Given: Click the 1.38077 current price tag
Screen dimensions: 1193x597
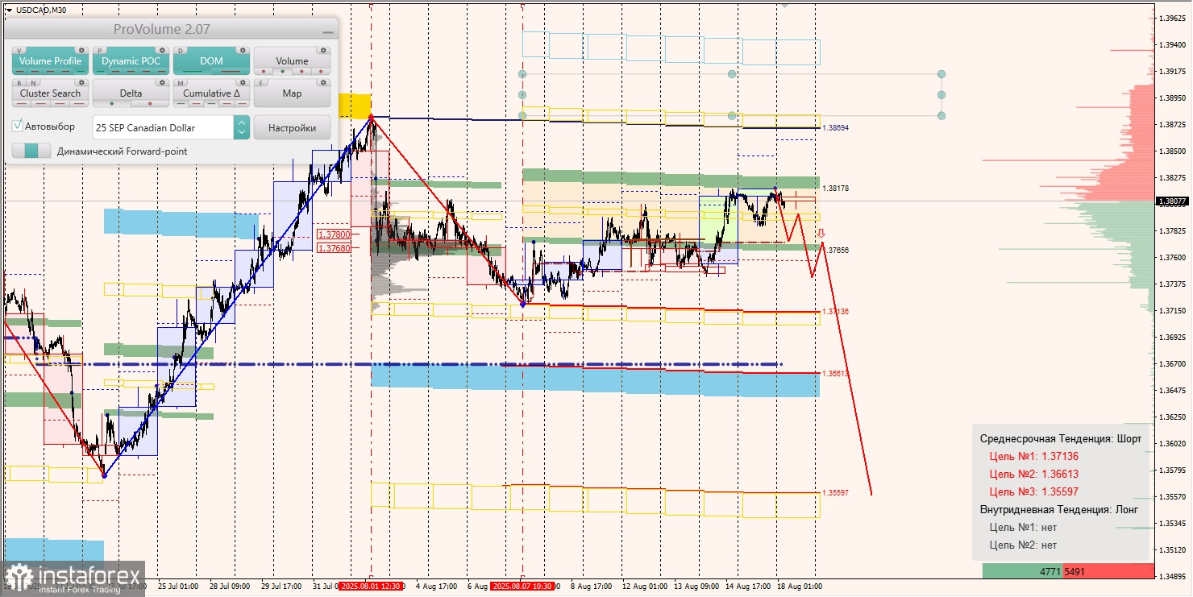Looking at the screenshot, I should tap(1171, 201).
